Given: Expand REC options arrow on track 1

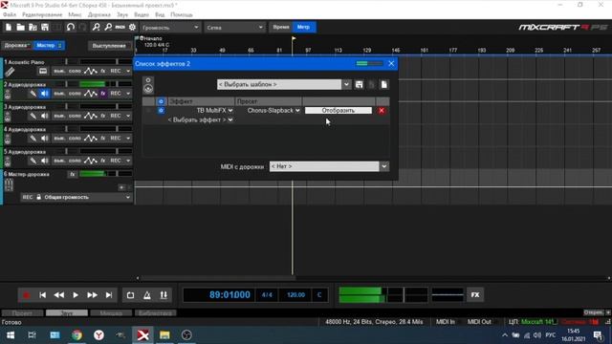Looking at the screenshot, I should 128,71.
